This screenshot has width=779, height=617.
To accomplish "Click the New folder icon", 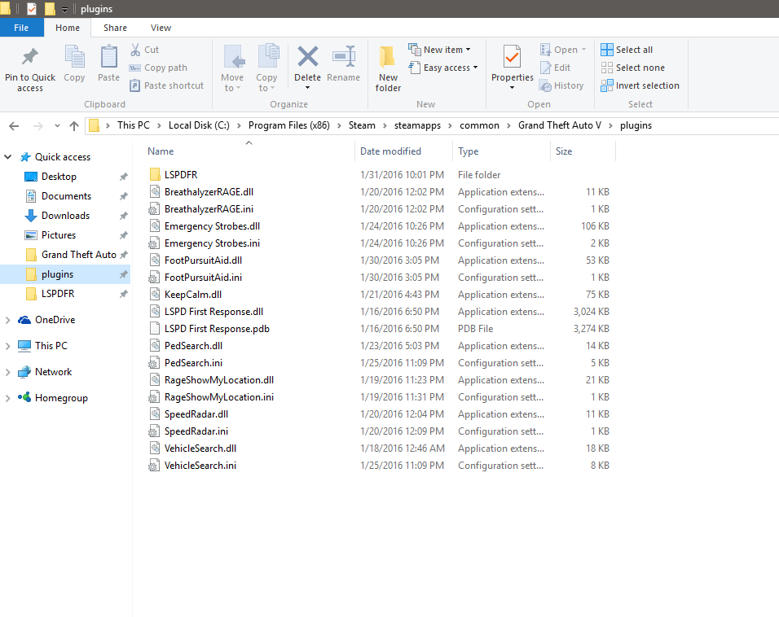I will tap(388, 57).
